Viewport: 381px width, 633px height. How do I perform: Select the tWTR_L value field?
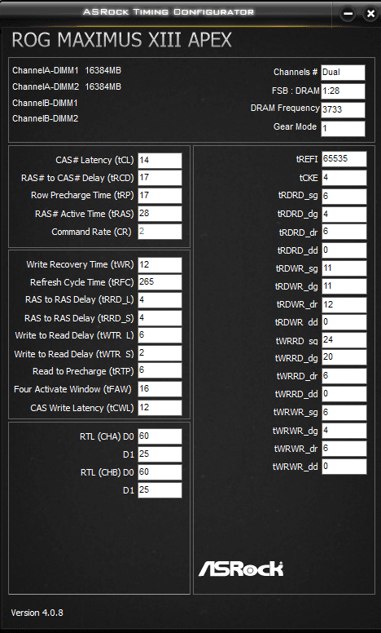pos(160,335)
